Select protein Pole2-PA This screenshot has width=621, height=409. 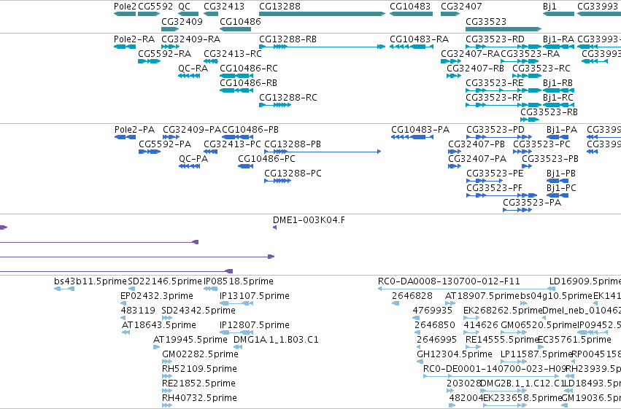click(126, 137)
